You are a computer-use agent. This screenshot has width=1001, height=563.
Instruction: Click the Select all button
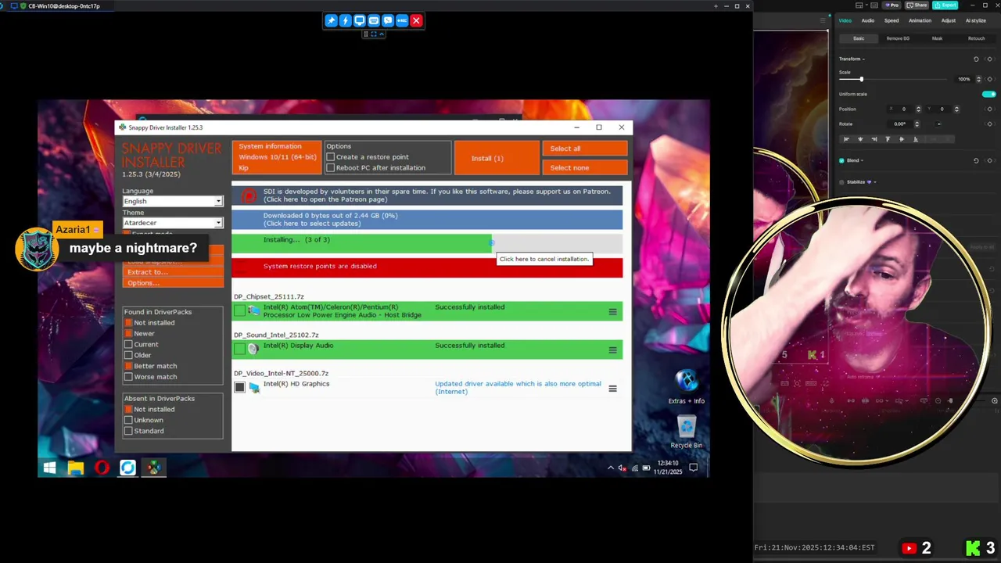(585, 149)
